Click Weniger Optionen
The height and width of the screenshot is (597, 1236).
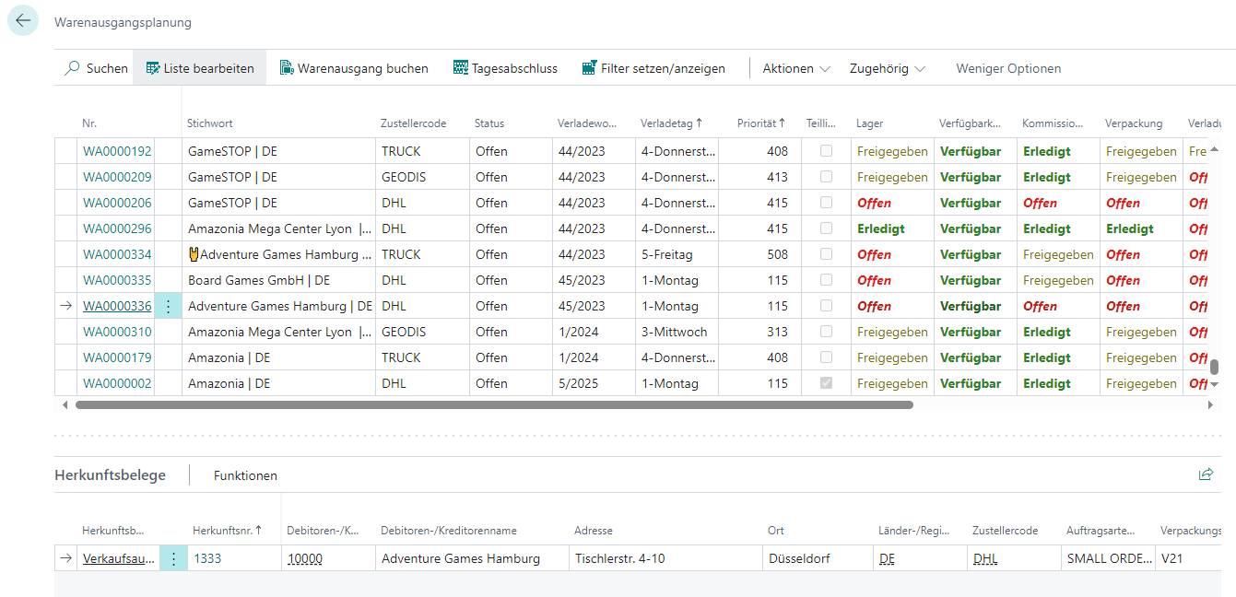(1008, 68)
